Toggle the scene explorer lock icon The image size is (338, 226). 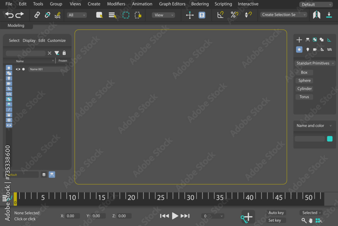coord(64,53)
